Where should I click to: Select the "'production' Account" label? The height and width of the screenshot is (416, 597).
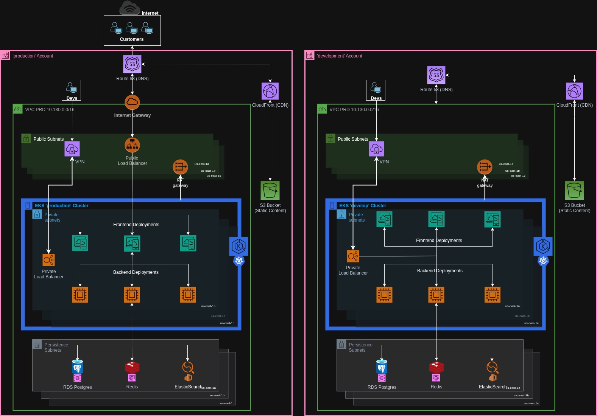33,56
